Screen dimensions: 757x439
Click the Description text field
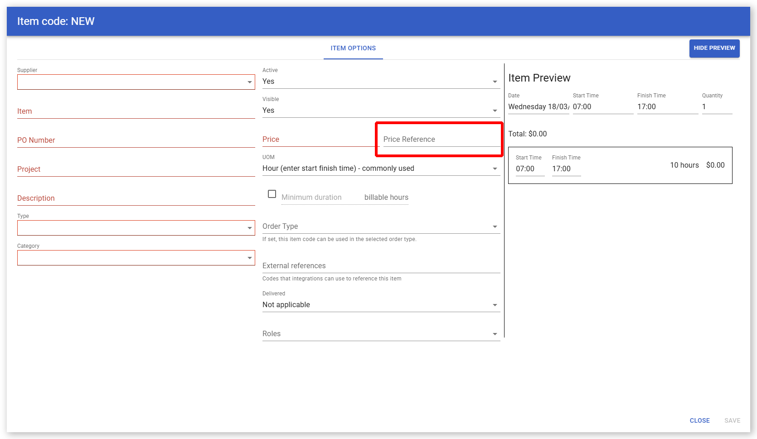(x=136, y=198)
